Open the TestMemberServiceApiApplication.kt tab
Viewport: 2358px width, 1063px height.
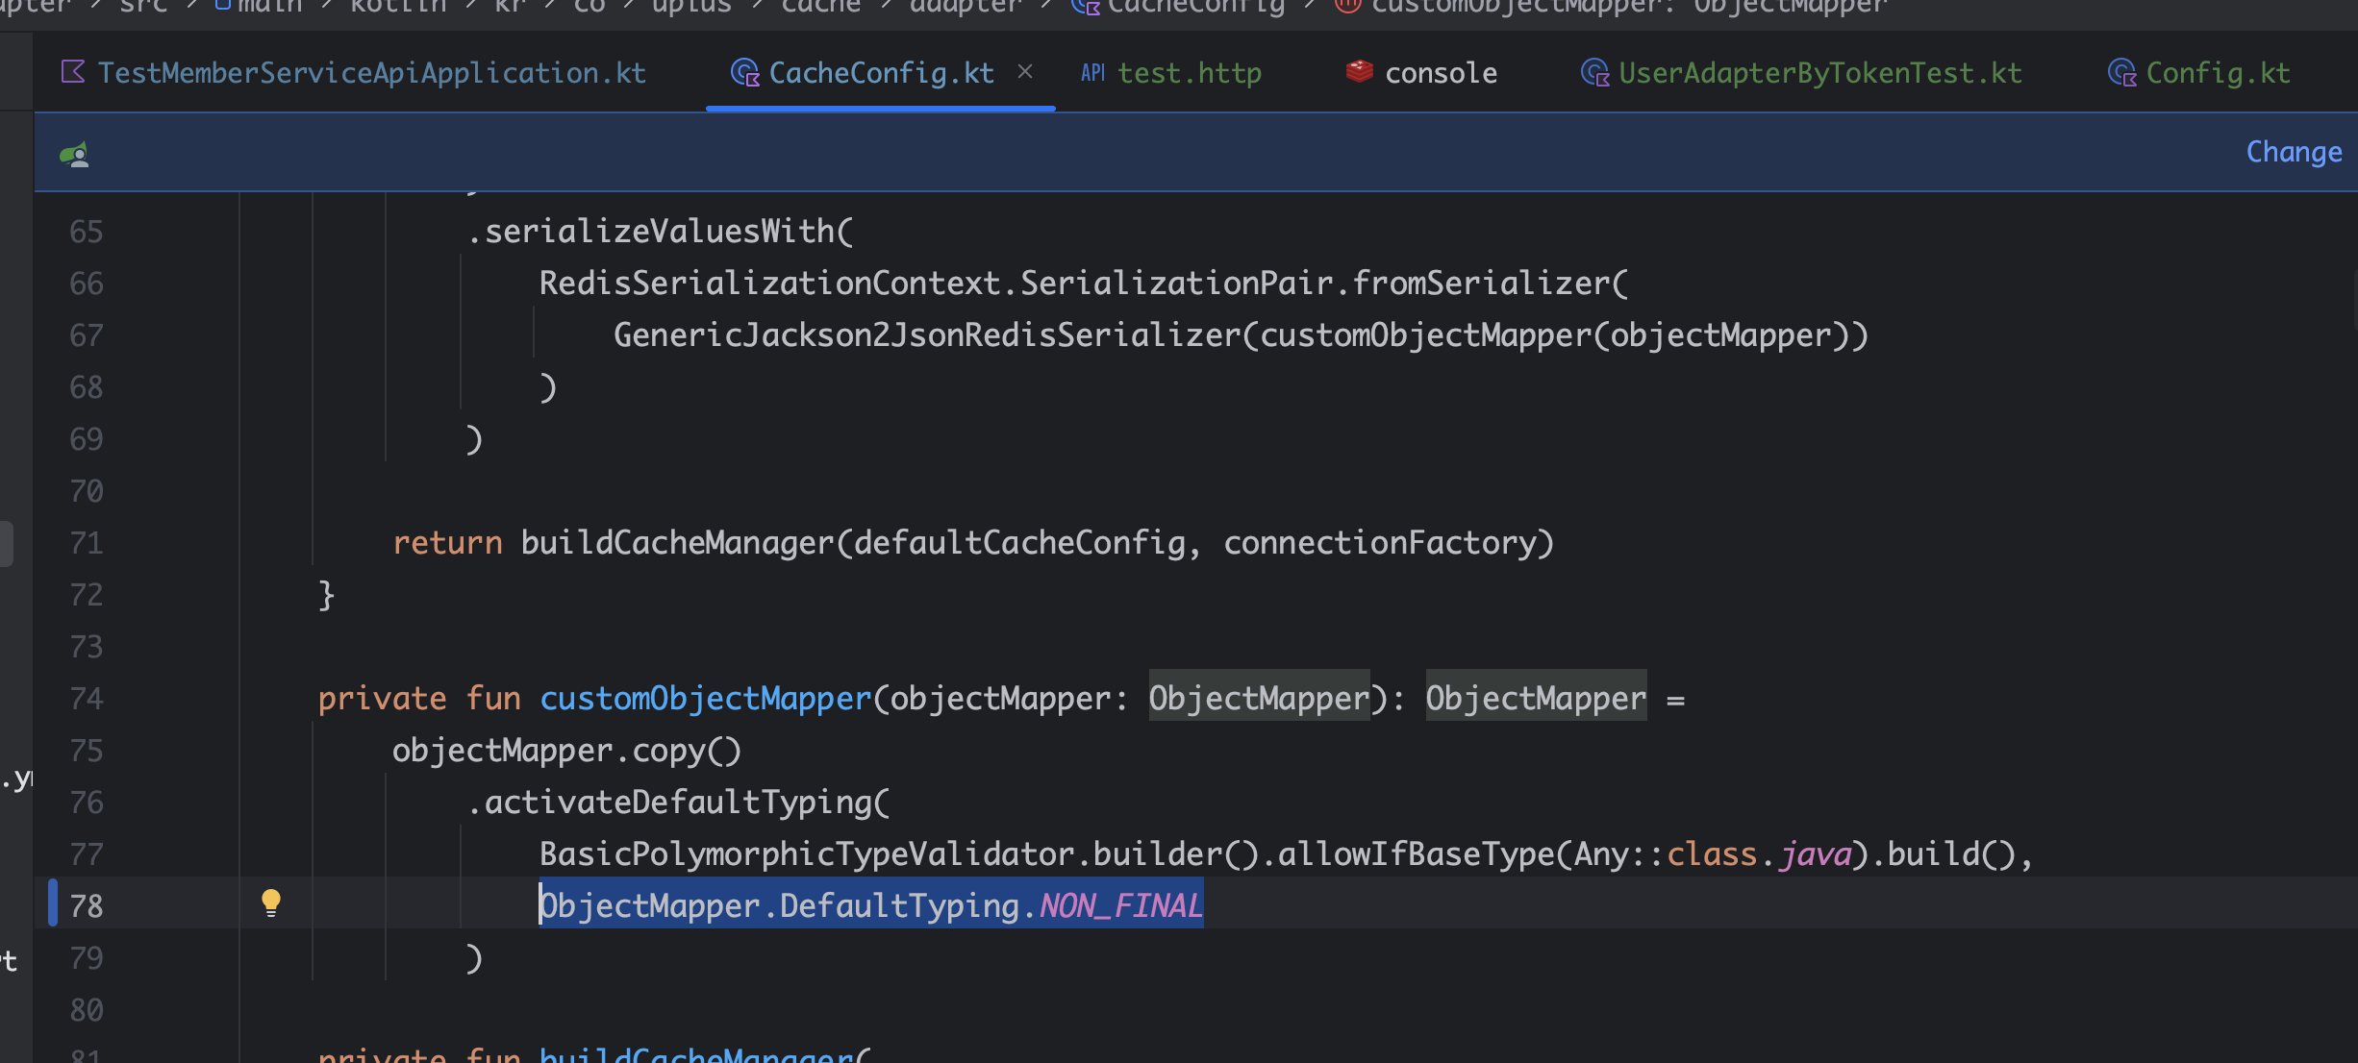(371, 73)
